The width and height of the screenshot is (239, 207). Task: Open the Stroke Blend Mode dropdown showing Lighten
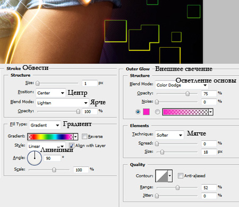click(x=62, y=103)
